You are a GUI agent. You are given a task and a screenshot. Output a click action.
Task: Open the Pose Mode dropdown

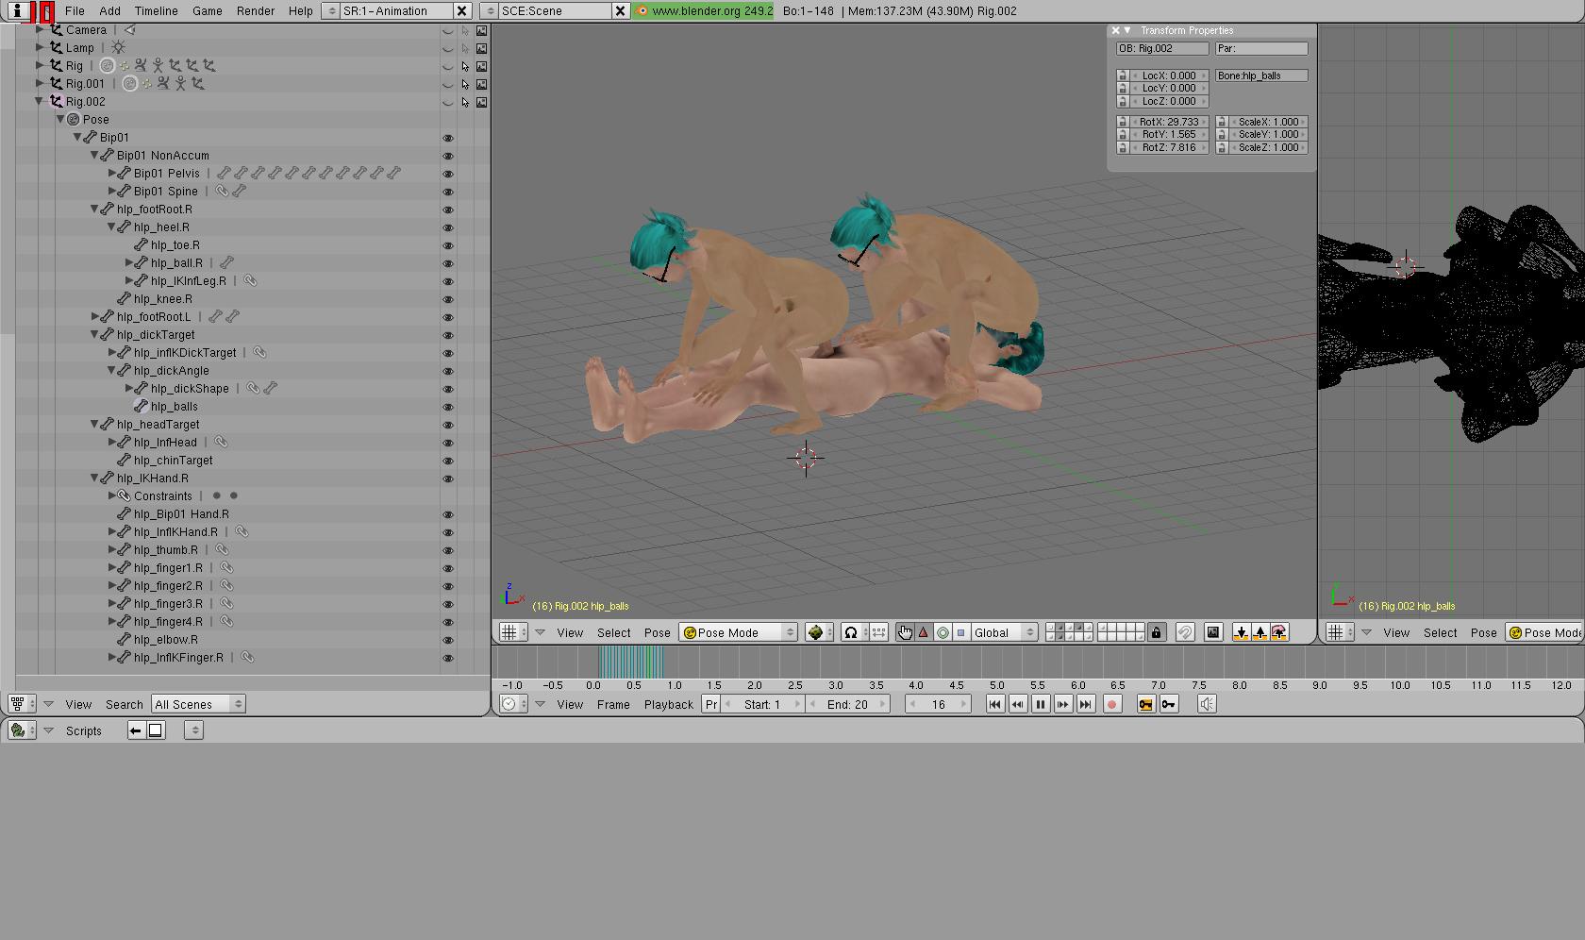point(739,632)
